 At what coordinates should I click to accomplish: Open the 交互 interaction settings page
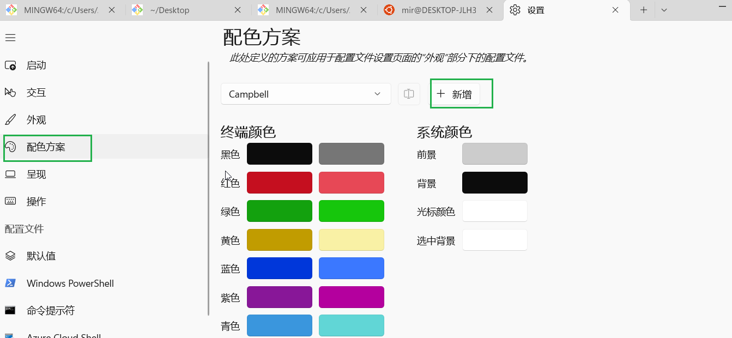click(37, 93)
